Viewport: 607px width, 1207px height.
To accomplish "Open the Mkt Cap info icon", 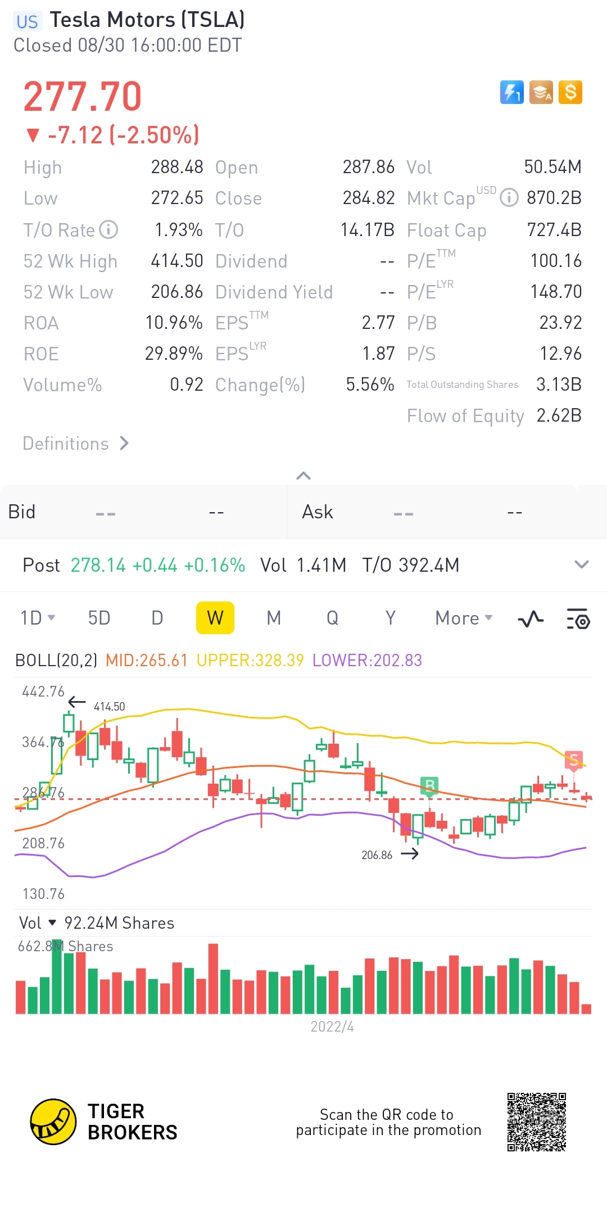I will click(x=509, y=198).
